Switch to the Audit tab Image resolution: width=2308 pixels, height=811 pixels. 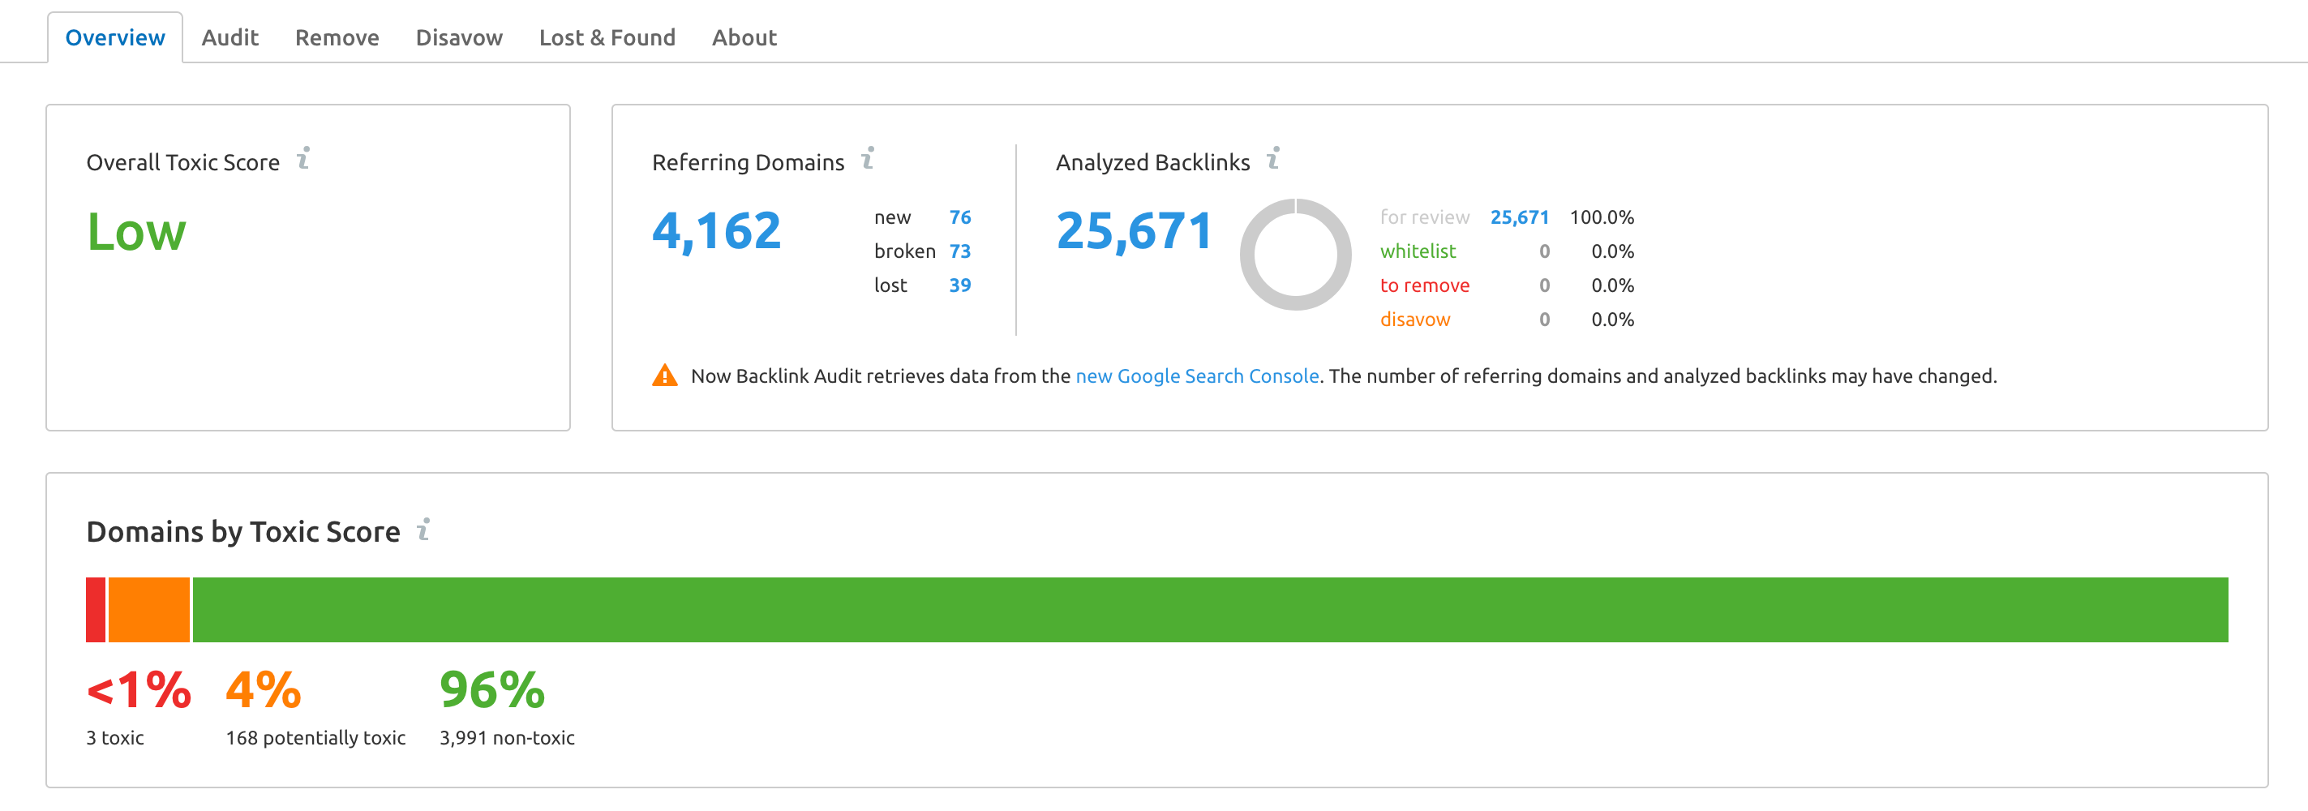pyautogui.click(x=230, y=37)
